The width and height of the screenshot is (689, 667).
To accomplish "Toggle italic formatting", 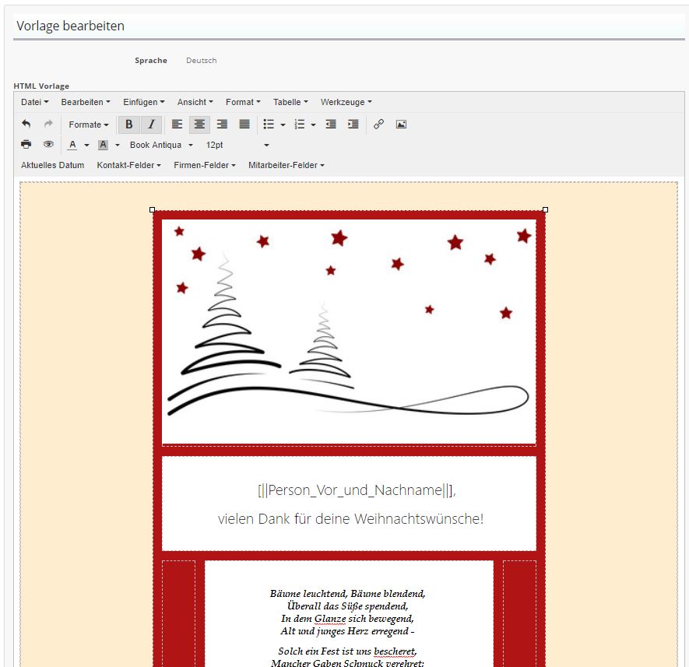I will 152,125.
